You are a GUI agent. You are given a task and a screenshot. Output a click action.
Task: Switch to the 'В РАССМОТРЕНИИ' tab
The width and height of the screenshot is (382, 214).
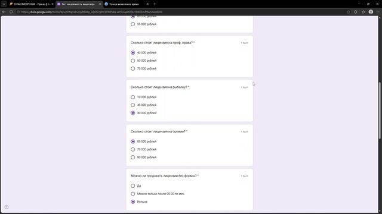[x=31, y=4]
